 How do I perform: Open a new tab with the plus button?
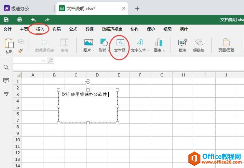coord(137,9)
